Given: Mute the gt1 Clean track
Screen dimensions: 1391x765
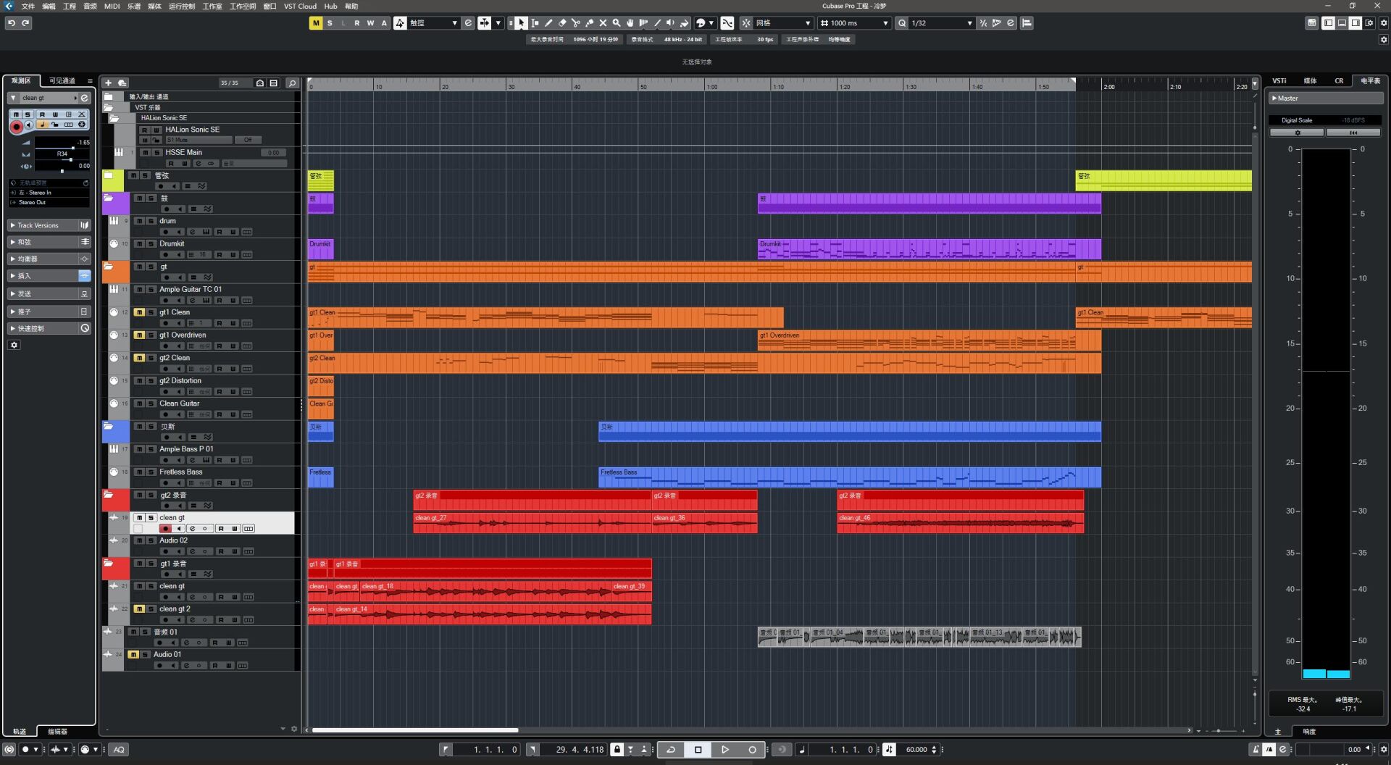Looking at the screenshot, I should tap(139, 312).
